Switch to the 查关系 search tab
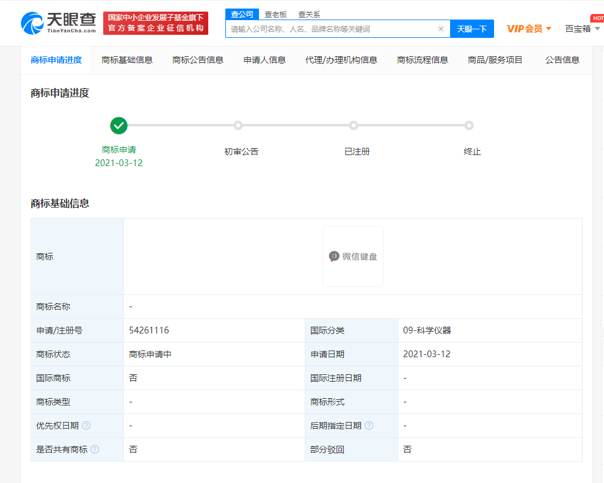Viewport: 604px width, 483px height. pos(309,15)
